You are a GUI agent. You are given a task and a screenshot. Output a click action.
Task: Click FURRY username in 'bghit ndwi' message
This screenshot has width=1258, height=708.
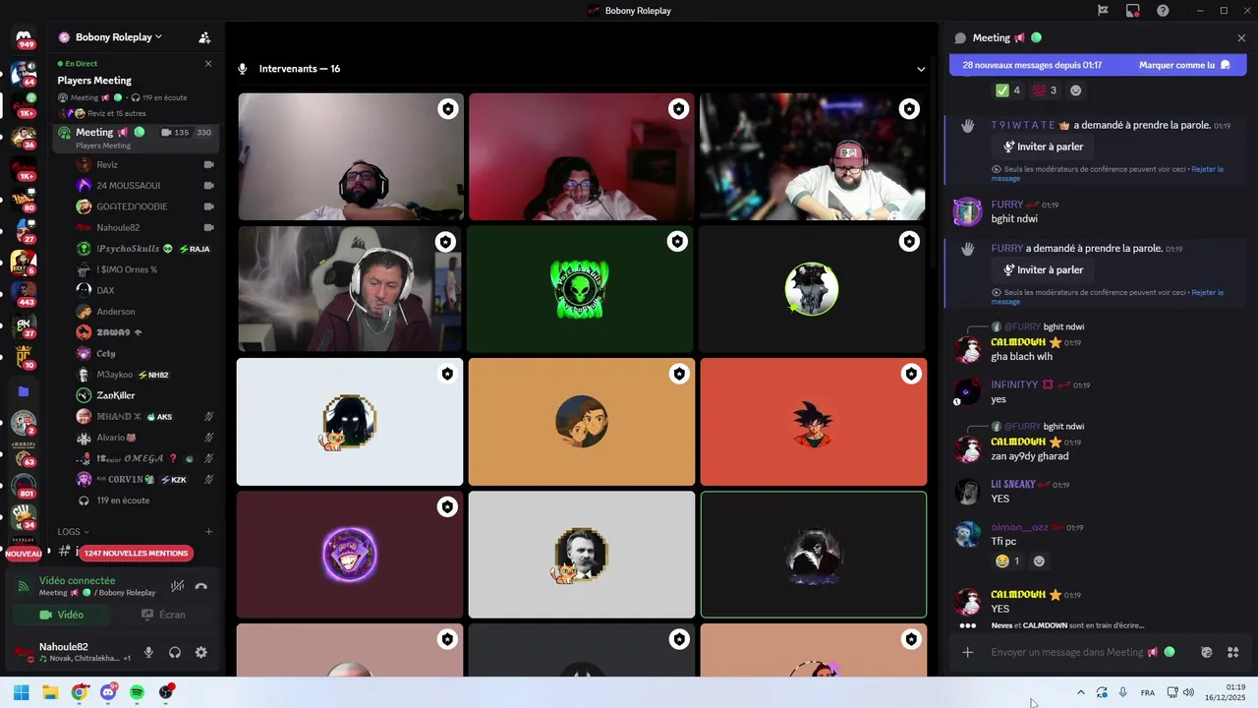(x=1007, y=205)
